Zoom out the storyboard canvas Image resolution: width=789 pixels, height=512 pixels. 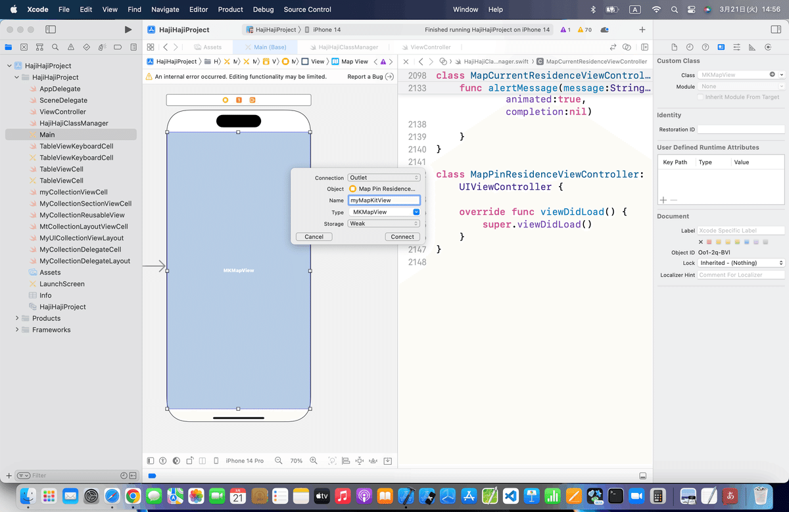(279, 461)
